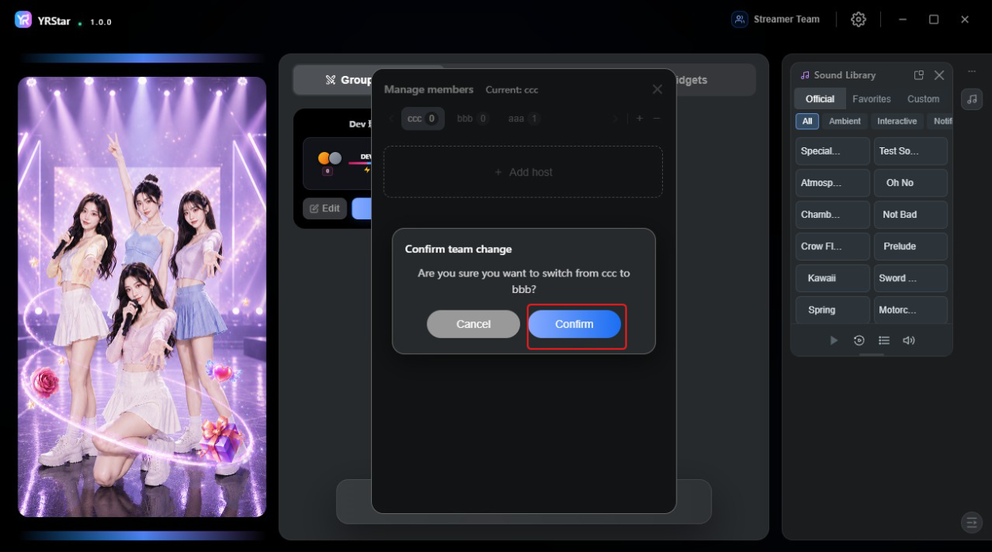Play the Motorc... sound
This screenshot has height=552, width=992.
[x=911, y=310]
